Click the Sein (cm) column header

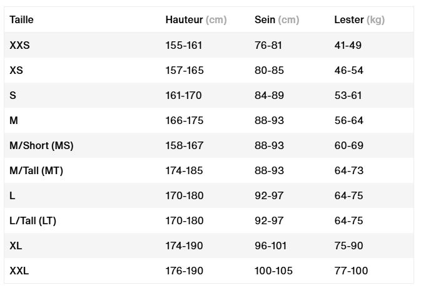277,19
